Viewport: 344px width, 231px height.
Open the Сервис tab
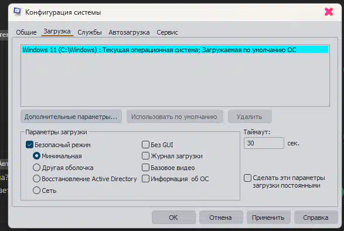(x=167, y=32)
